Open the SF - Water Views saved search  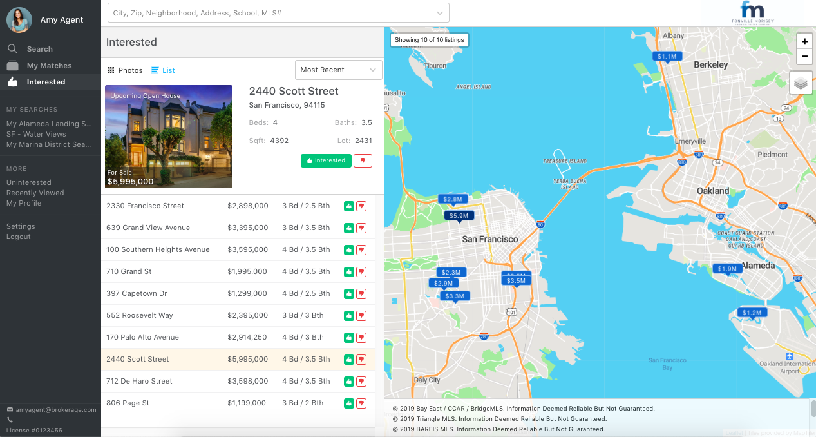(36, 134)
